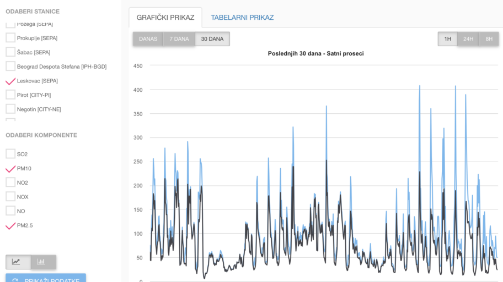The height and width of the screenshot is (282, 503).
Task: Show data for Danas
Action: pos(148,39)
